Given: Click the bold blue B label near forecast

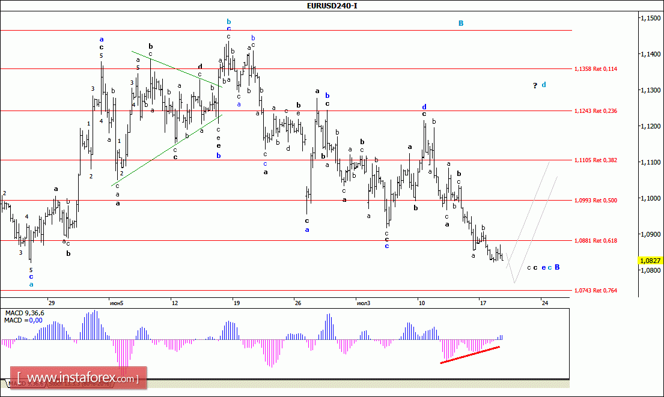Looking at the screenshot, I should click(557, 267).
